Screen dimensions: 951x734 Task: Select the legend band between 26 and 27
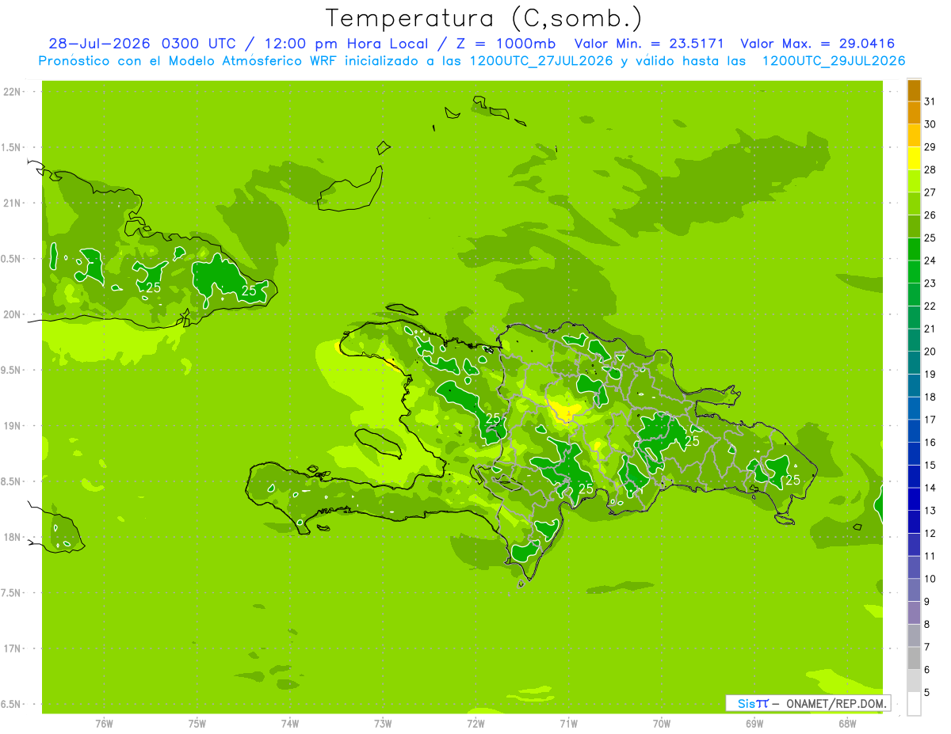tap(914, 203)
